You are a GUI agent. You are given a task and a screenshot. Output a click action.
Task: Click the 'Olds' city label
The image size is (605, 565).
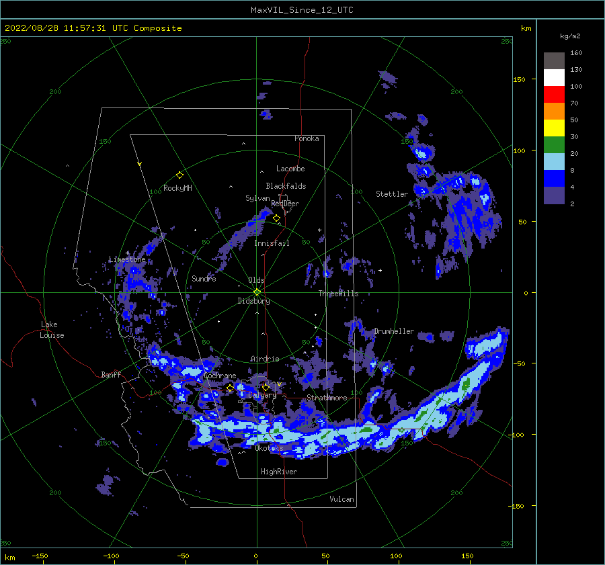click(x=256, y=280)
